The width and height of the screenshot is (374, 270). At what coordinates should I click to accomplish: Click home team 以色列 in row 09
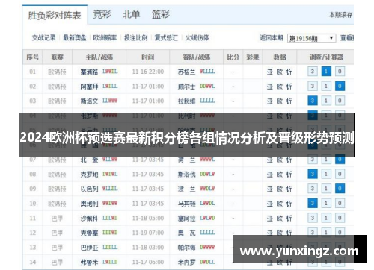[89, 189]
